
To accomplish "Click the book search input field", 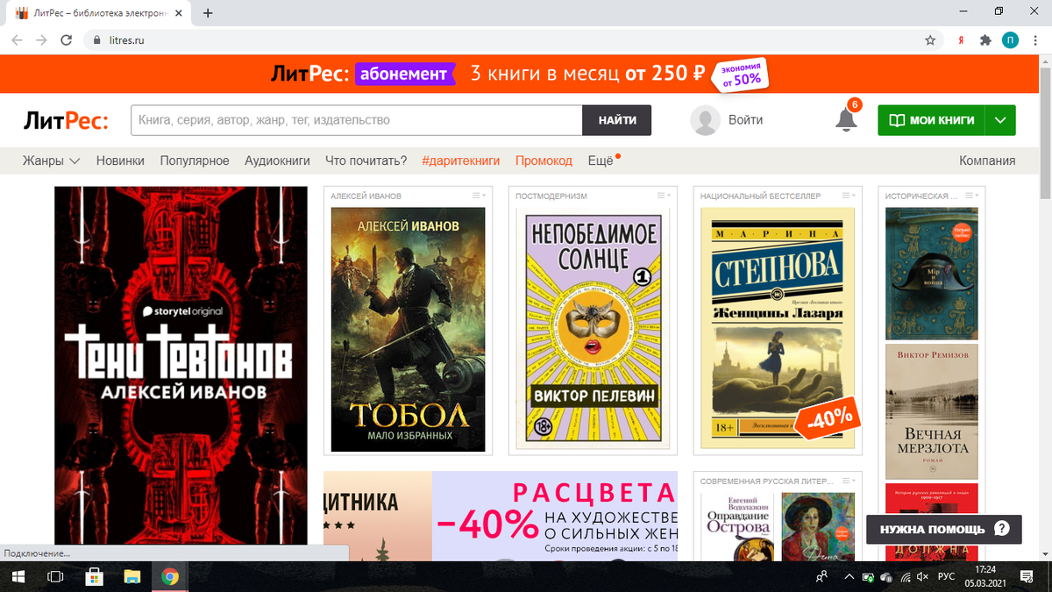I will (357, 120).
